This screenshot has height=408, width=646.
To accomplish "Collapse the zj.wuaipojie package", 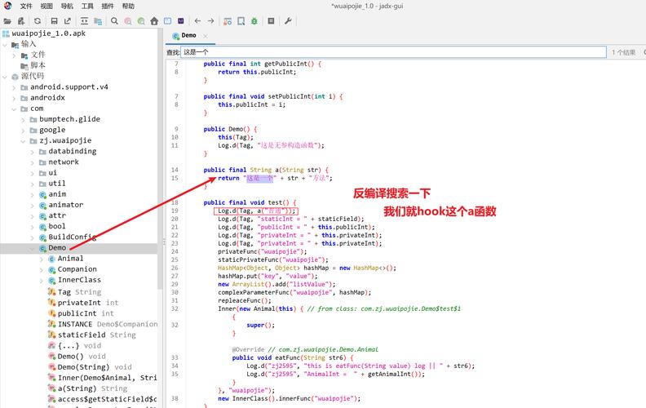I will (23, 140).
